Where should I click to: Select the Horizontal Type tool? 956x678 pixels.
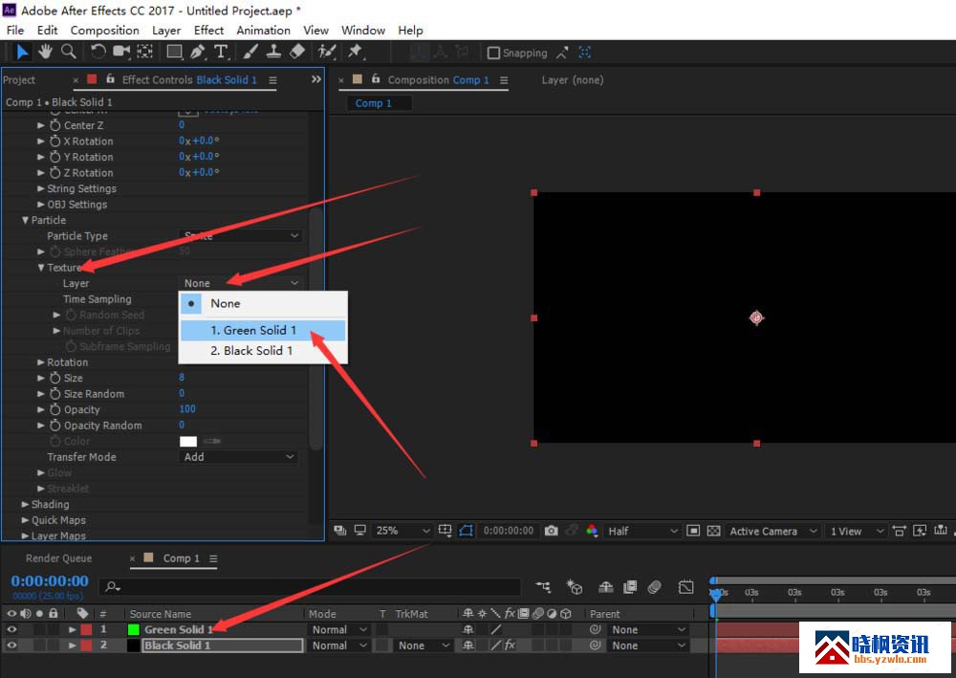pos(222,53)
